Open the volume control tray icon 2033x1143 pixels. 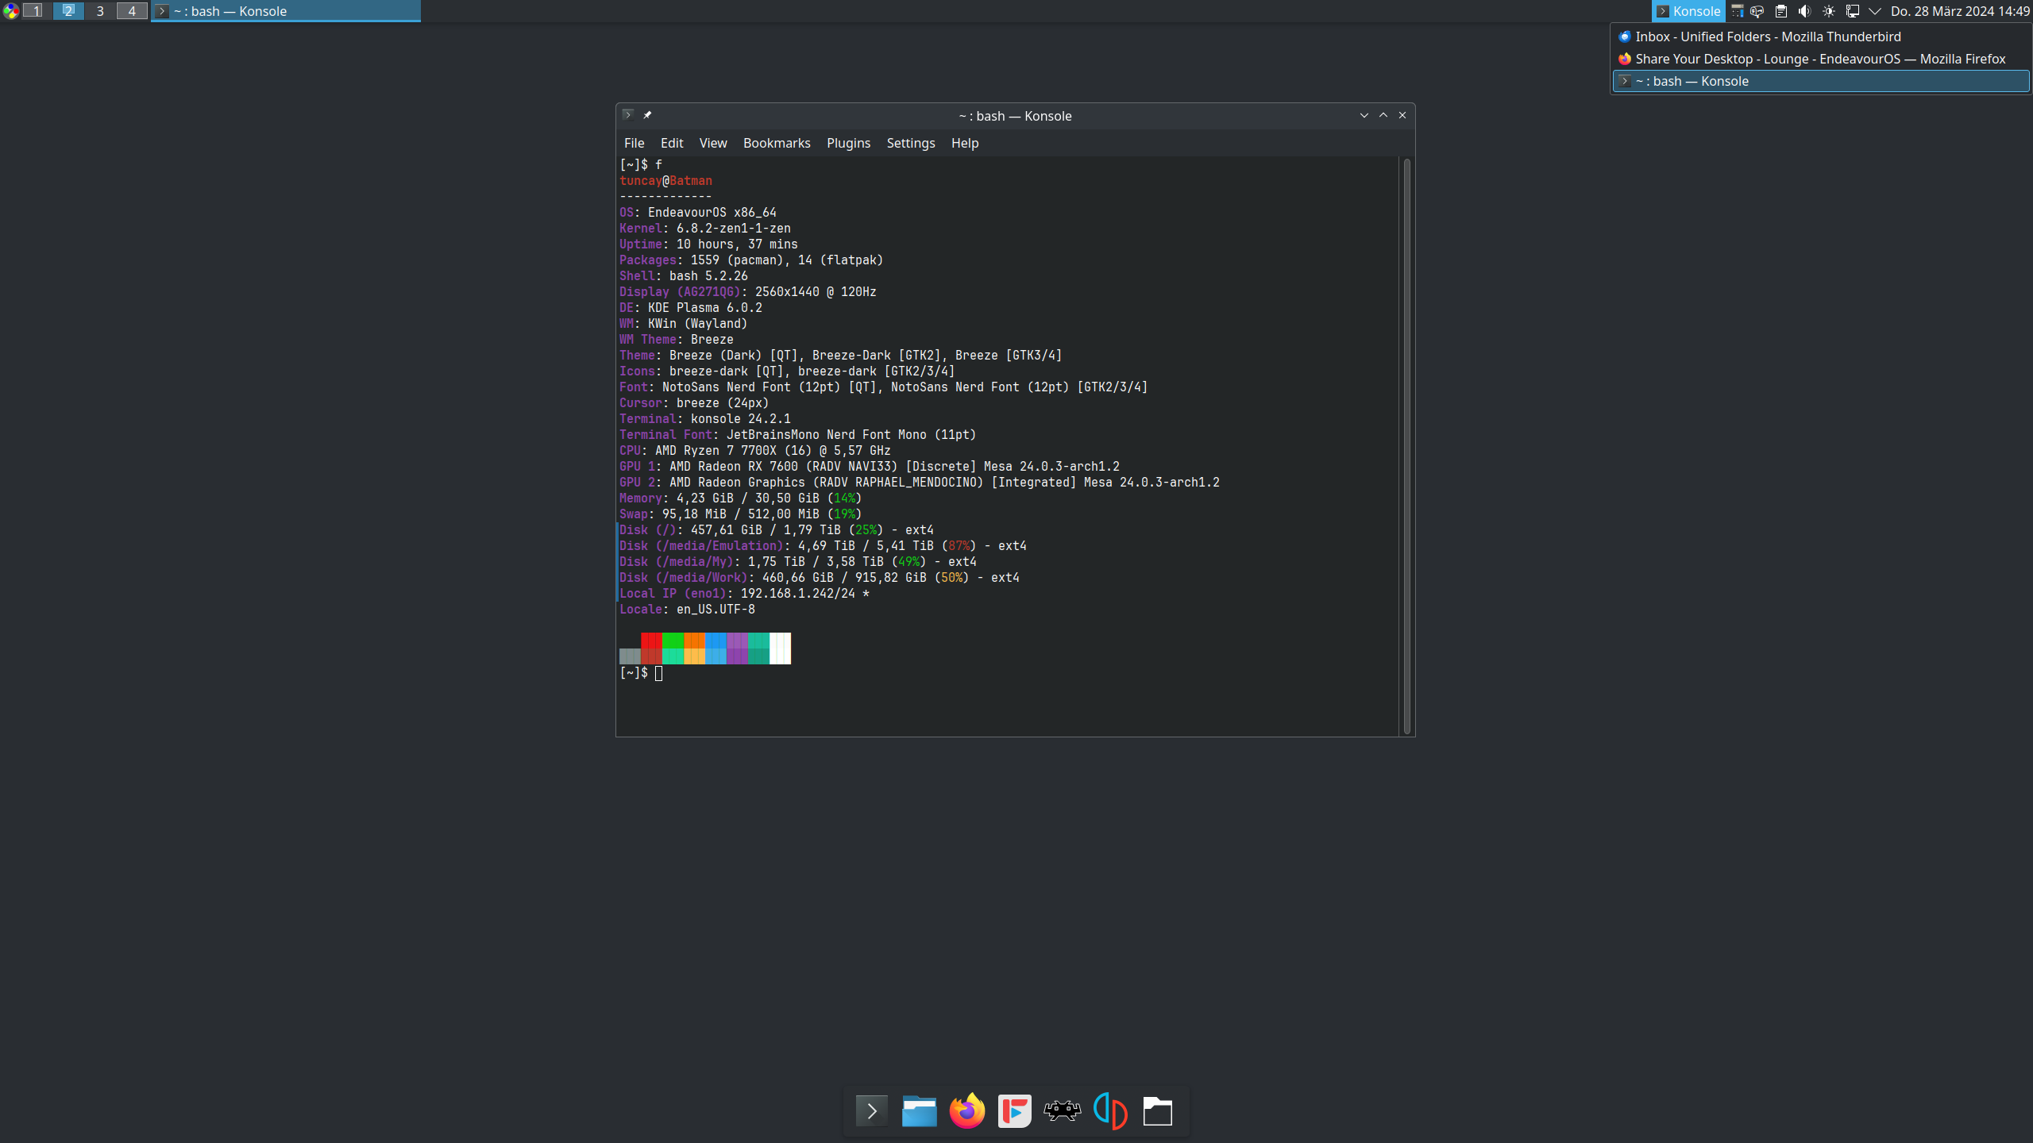(1804, 11)
